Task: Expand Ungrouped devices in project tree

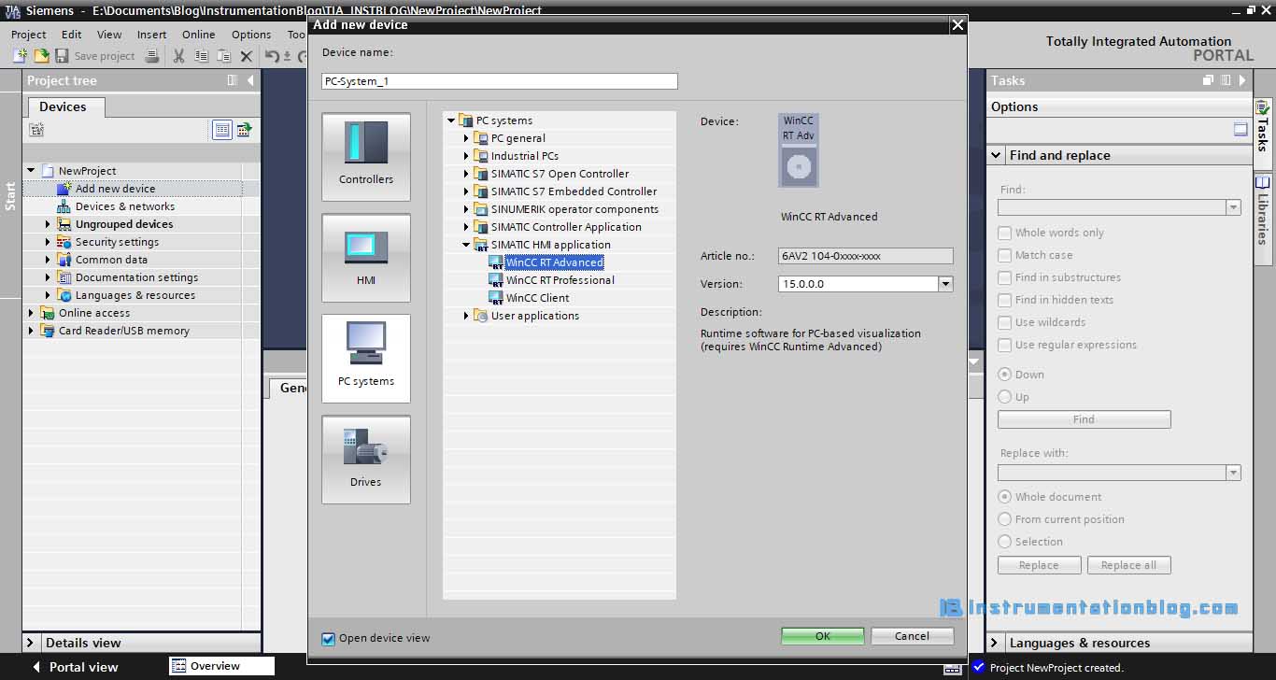Action: click(49, 224)
